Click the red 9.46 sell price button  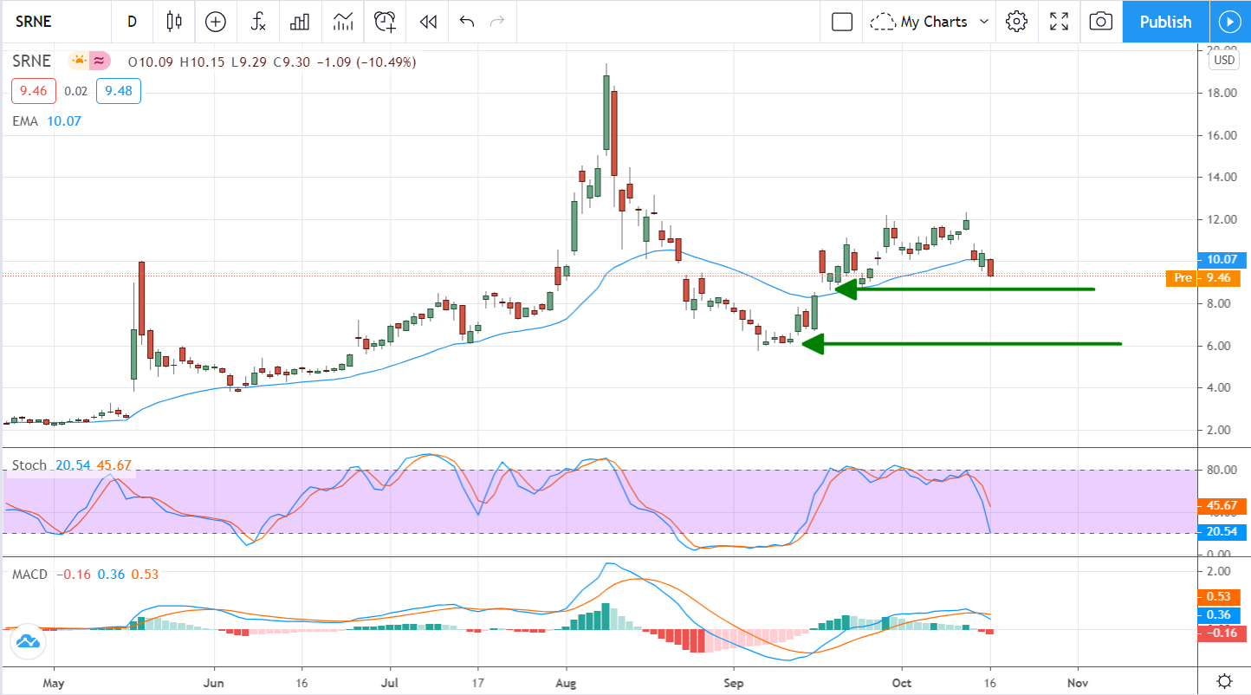(x=34, y=91)
